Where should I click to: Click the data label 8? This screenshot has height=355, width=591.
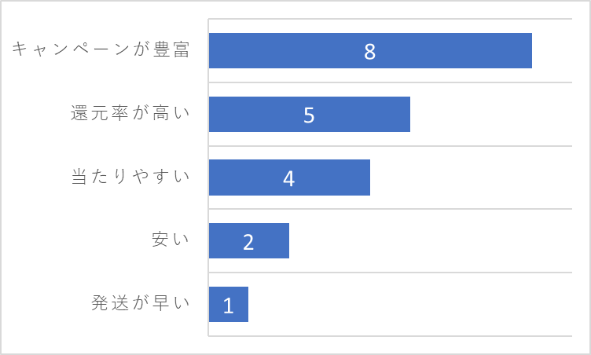369,51
